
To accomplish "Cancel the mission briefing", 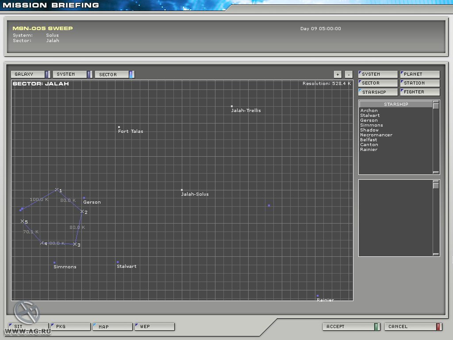I will coord(413,327).
